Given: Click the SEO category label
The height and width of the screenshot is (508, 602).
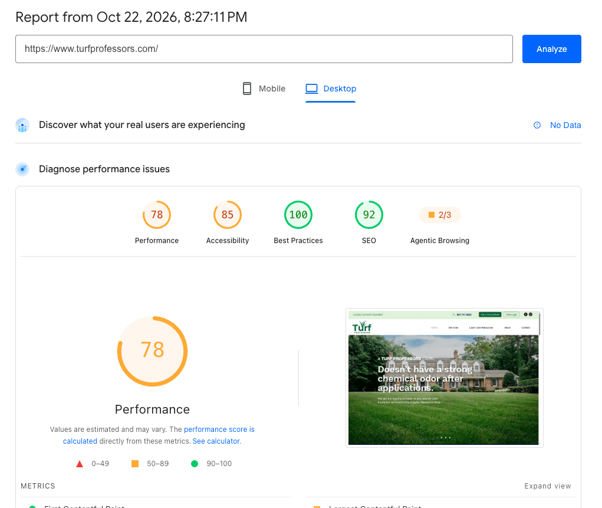Looking at the screenshot, I should (369, 241).
